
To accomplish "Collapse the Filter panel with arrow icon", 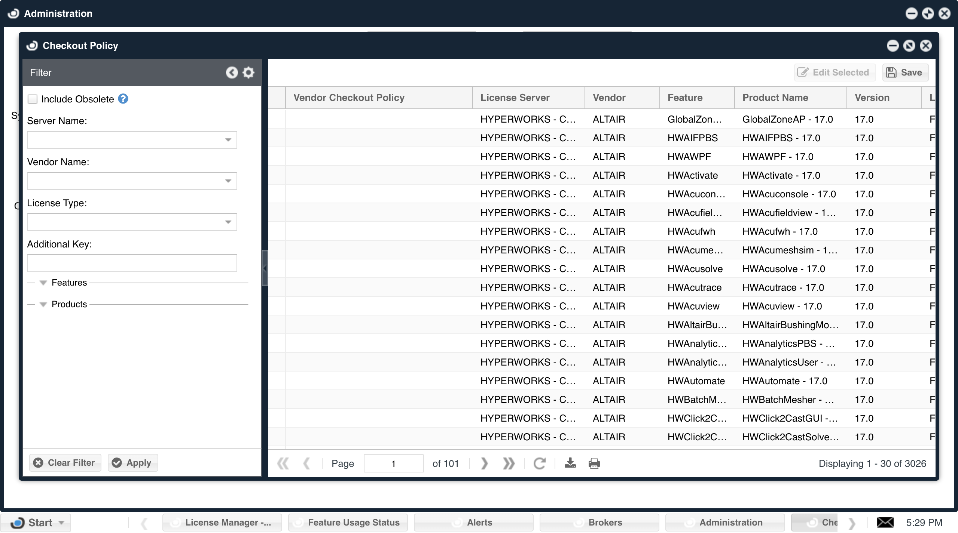I will (x=232, y=73).
